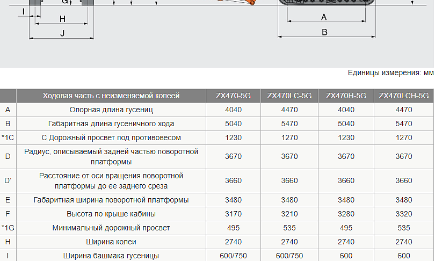Select 'Расстояние от оси вращения' row label

tap(111, 181)
